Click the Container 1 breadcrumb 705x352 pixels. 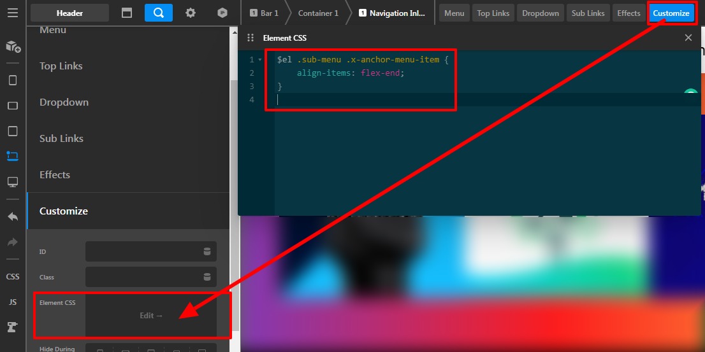click(x=318, y=13)
